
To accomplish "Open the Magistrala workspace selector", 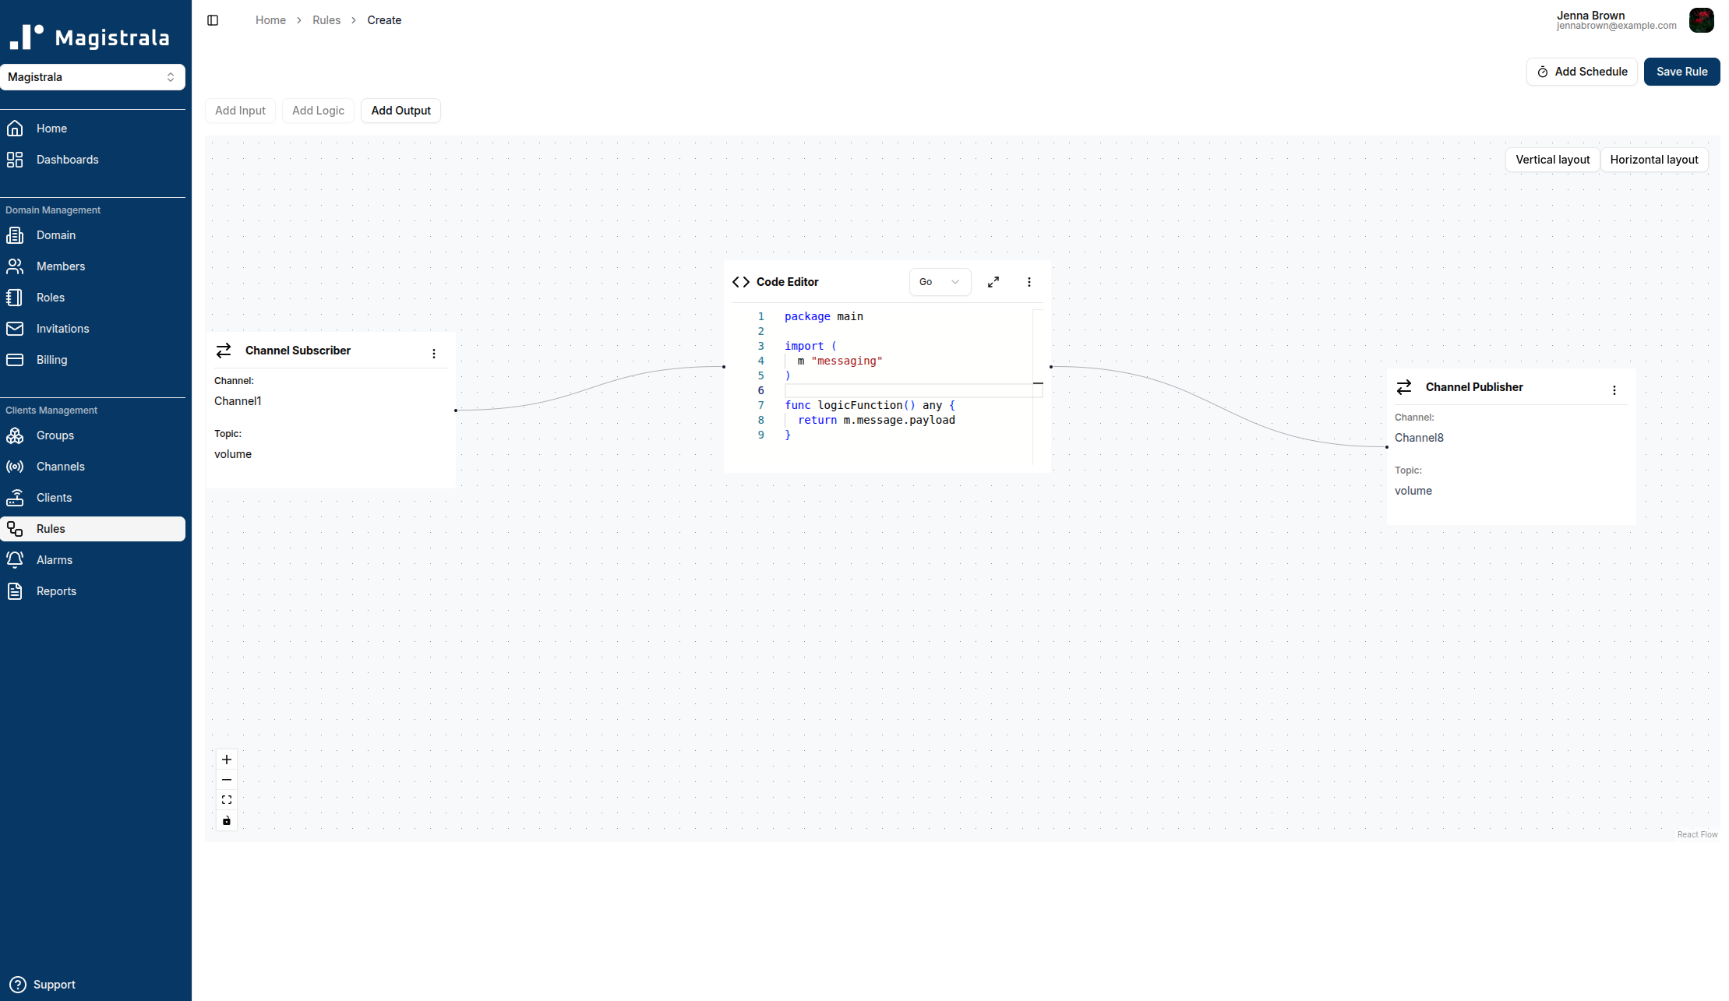I will click(x=94, y=76).
